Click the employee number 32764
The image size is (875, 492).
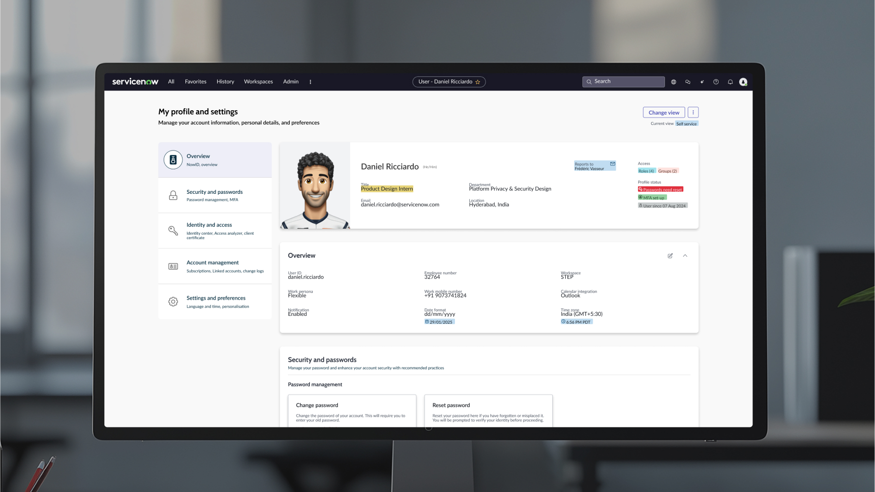click(x=432, y=277)
